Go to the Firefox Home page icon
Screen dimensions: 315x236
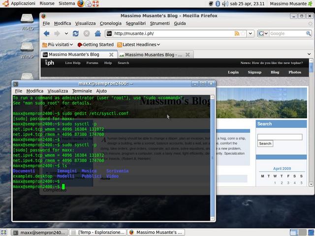pos(98,33)
